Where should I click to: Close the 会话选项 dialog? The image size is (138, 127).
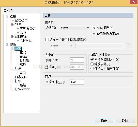134,2
